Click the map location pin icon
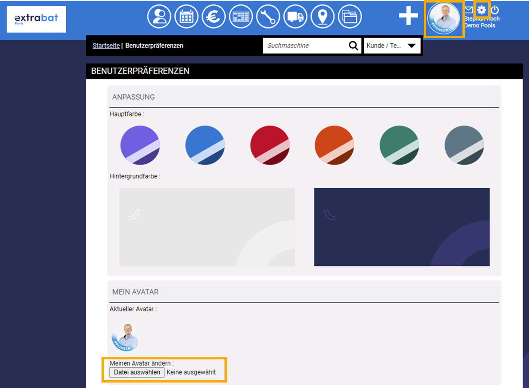Screen dimensions: 529x388 point(323,17)
